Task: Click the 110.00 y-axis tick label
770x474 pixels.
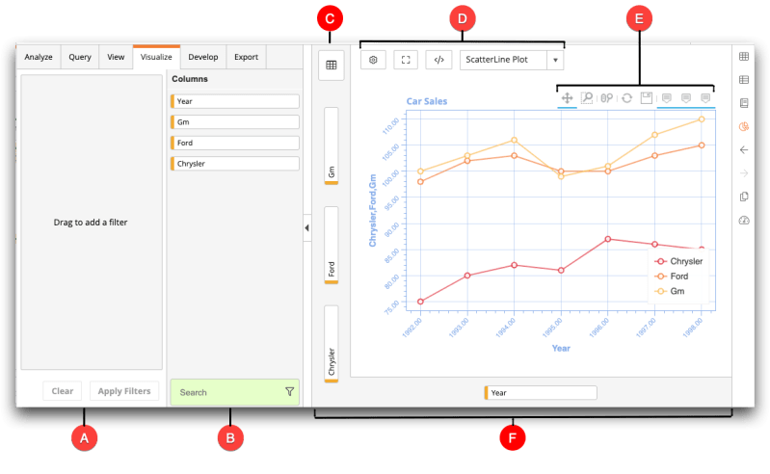Action: 391,126
